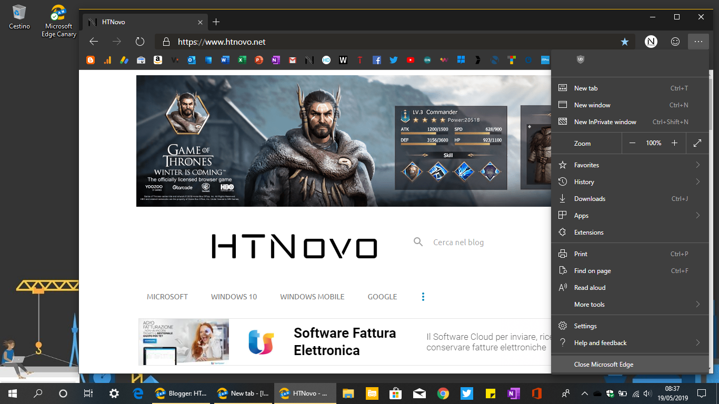Open the Word favorite in the bookmarks bar
This screenshot has width=719, height=404.
pyautogui.click(x=225, y=60)
